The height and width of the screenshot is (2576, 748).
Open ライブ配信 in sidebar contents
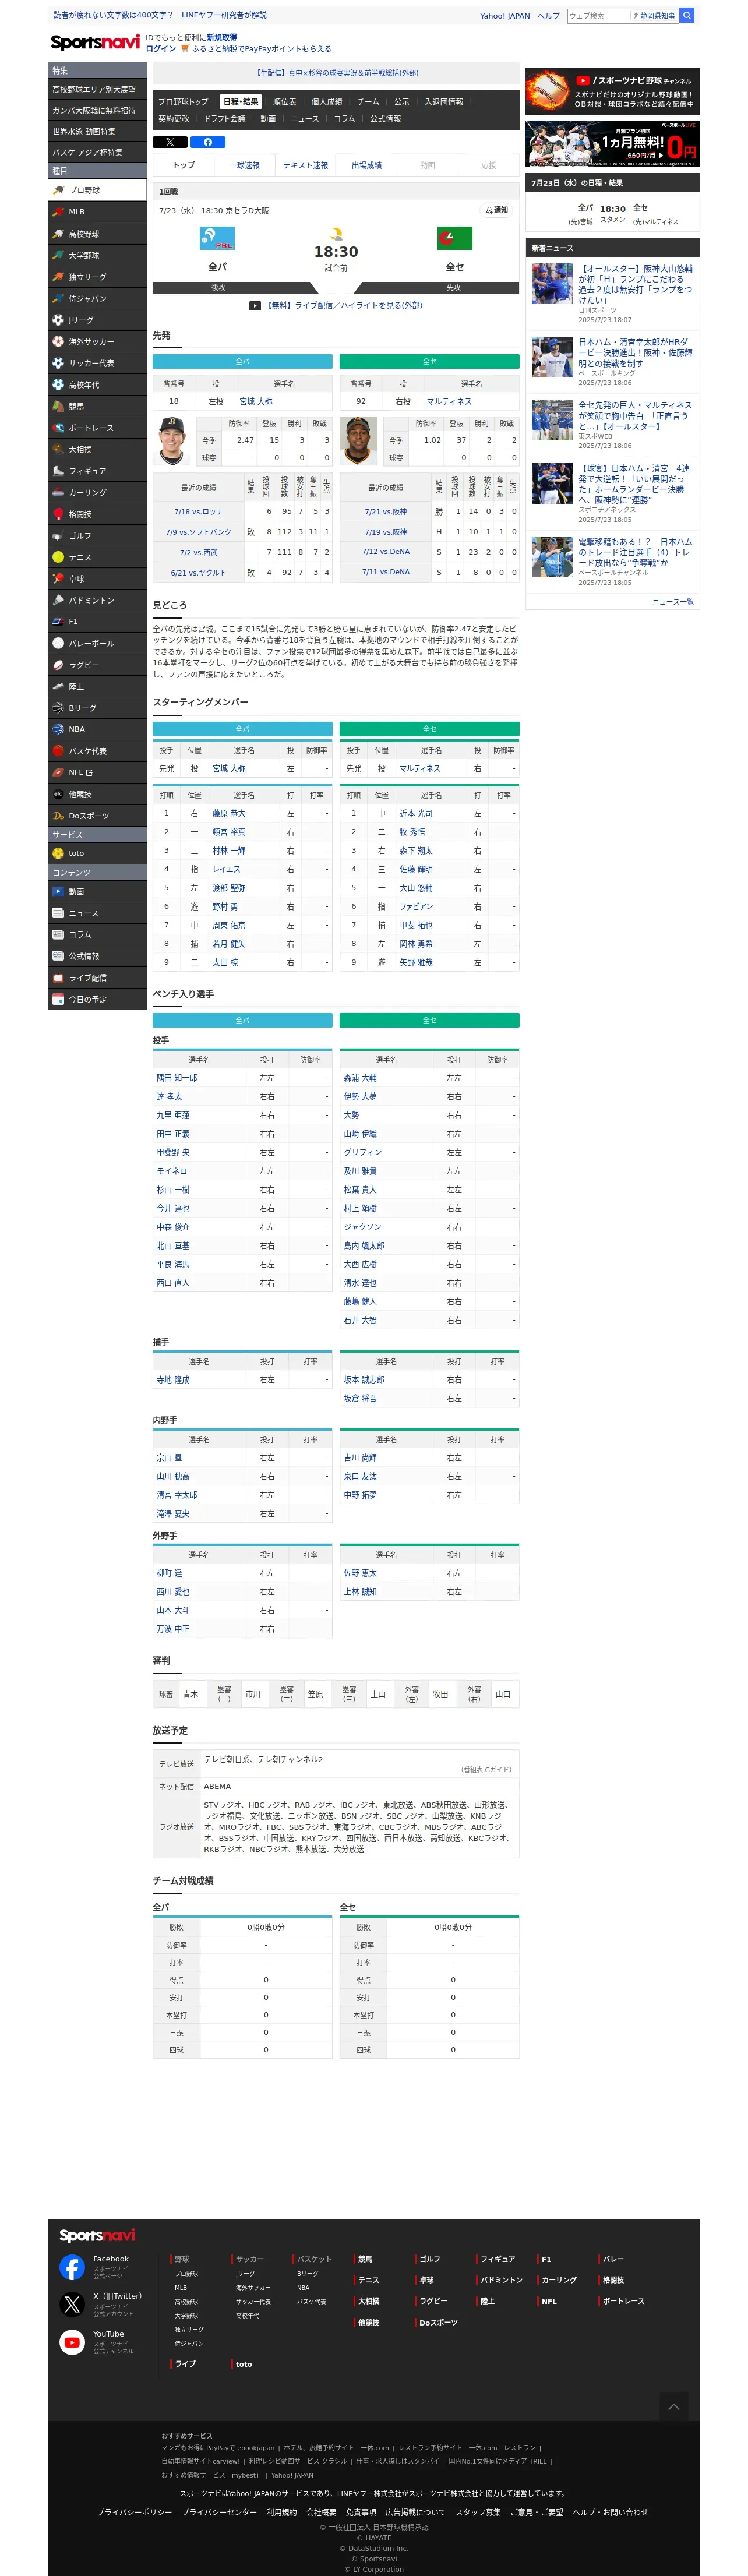point(97,978)
